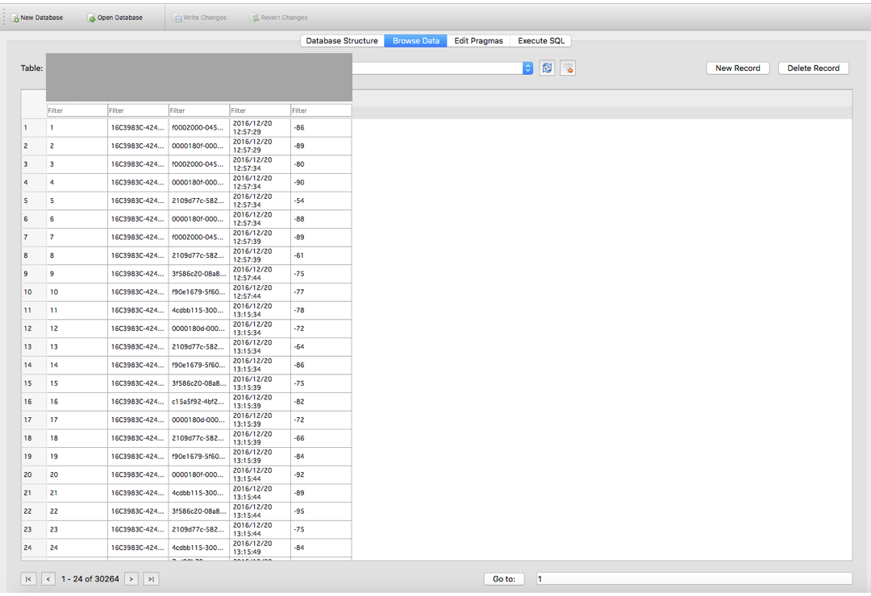Go to the next page of records
The image size is (871, 596).
(x=131, y=578)
